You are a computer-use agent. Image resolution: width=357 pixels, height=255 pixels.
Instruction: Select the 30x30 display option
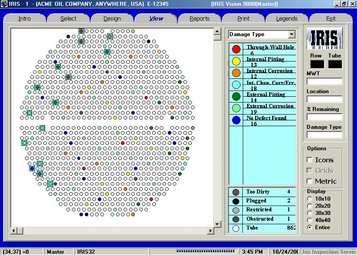[x=310, y=213]
